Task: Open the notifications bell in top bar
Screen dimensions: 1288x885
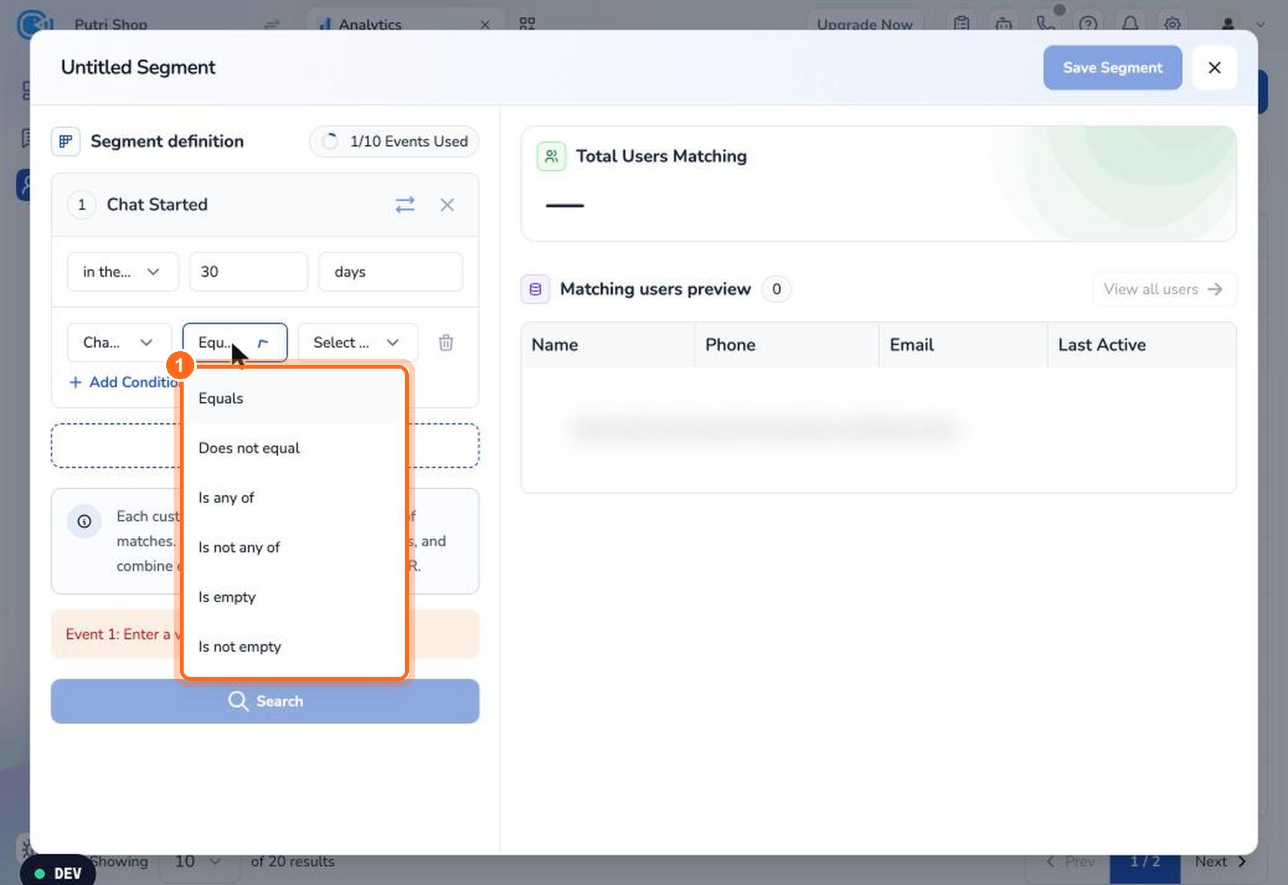Action: (x=1130, y=24)
